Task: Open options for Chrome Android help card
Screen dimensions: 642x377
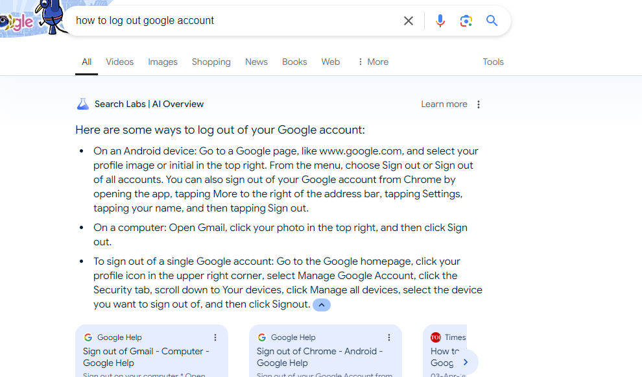Action: point(388,337)
